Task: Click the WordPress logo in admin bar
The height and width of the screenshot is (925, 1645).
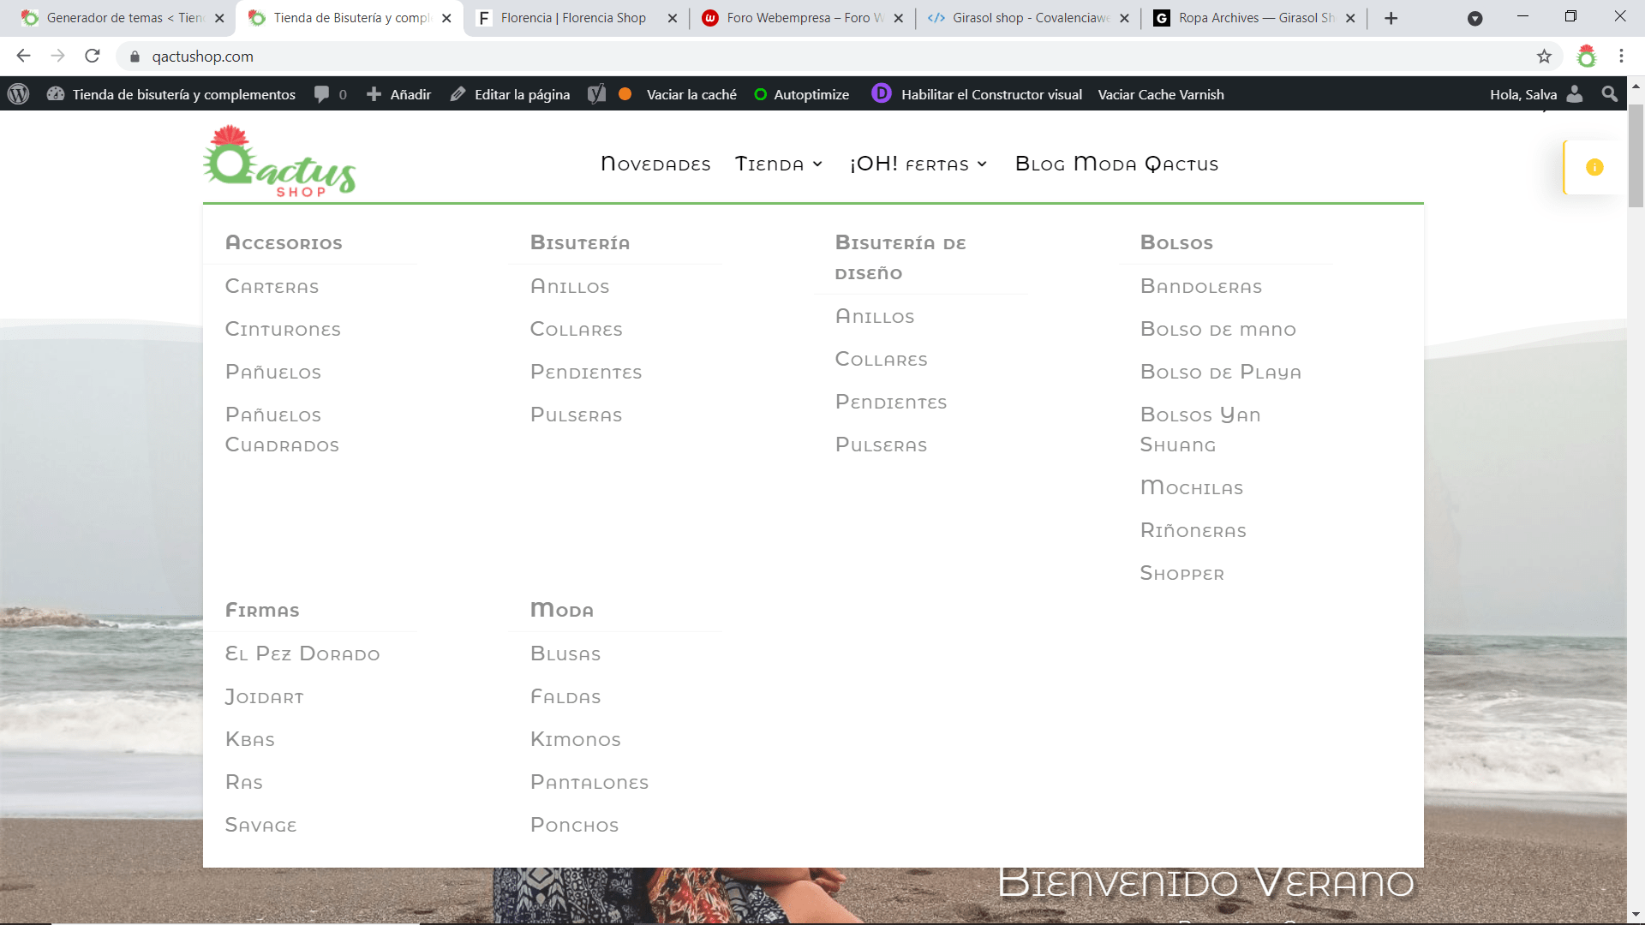Action: coord(19,94)
